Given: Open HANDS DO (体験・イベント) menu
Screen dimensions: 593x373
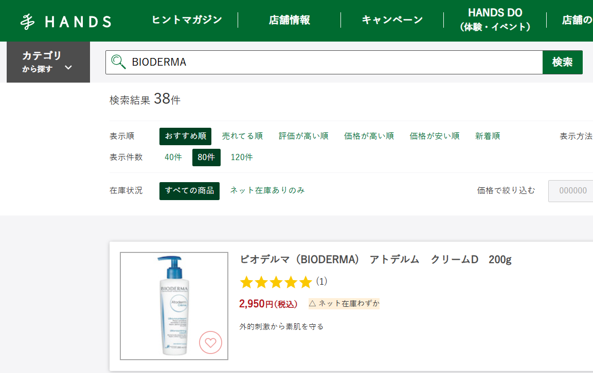Looking at the screenshot, I should [495, 19].
